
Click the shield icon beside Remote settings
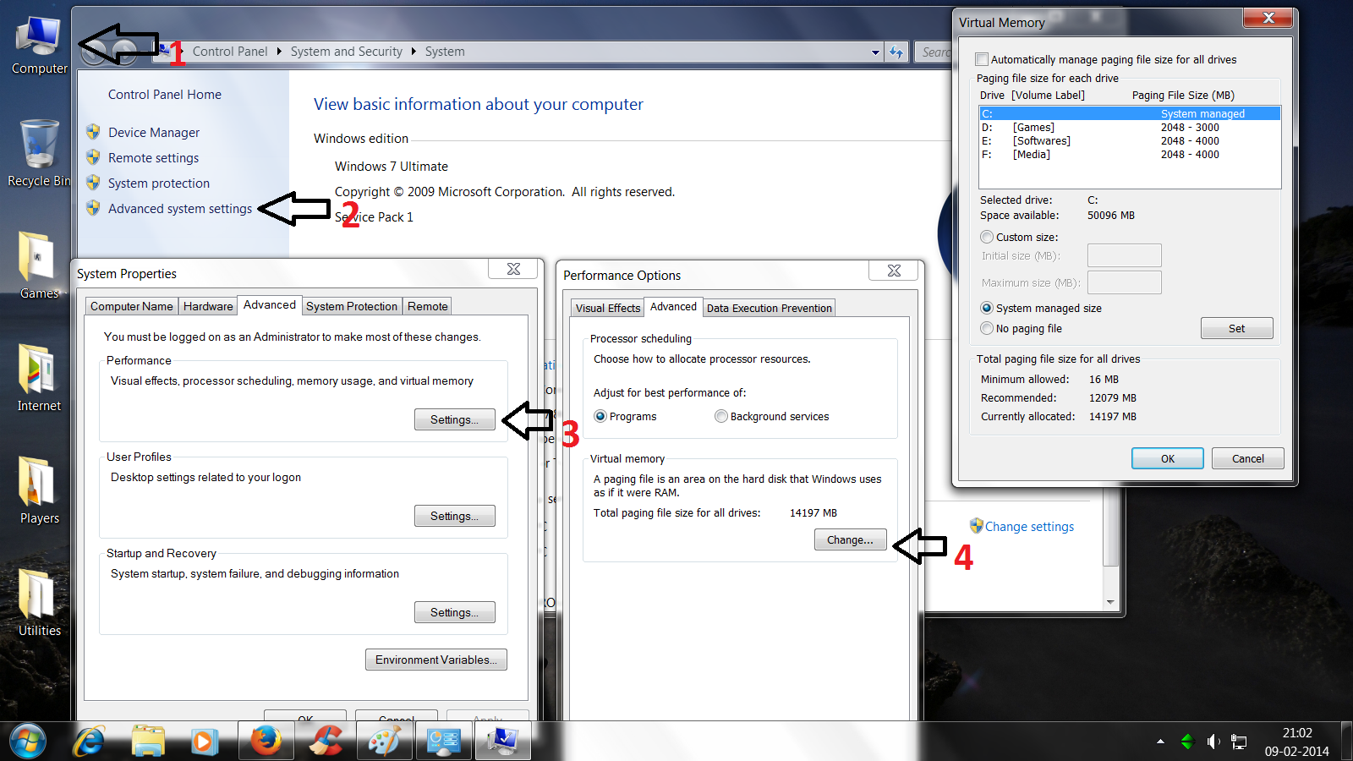93,157
